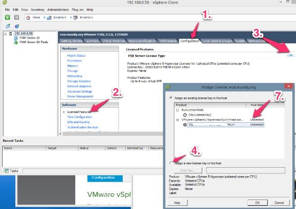Open the Network Adapters link
The width and height of the screenshot is (296, 209).
tap(79, 86)
